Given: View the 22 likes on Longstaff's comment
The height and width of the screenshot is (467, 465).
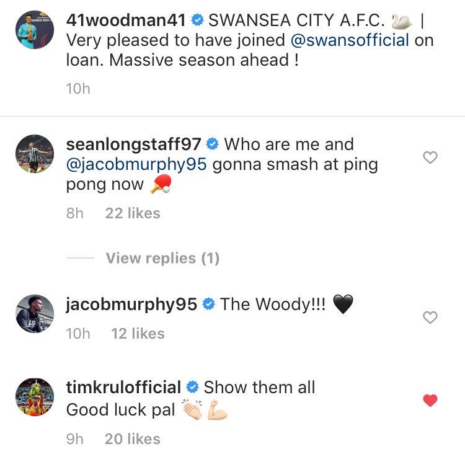Looking at the screenshot, I should click(133, 213).
